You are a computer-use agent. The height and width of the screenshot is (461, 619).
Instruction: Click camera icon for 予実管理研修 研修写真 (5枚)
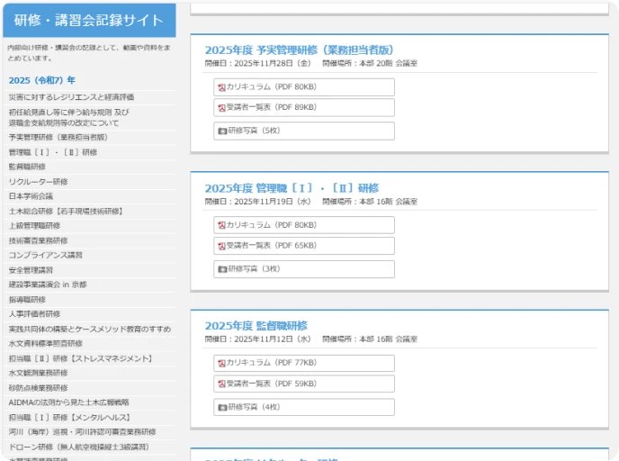click(x=221, y=131)
